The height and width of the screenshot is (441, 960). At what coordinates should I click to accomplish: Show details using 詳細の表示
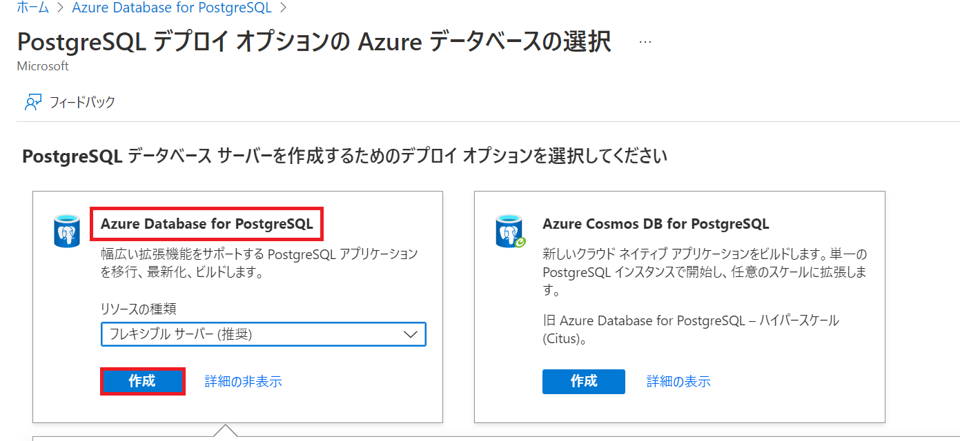(678, 381)
